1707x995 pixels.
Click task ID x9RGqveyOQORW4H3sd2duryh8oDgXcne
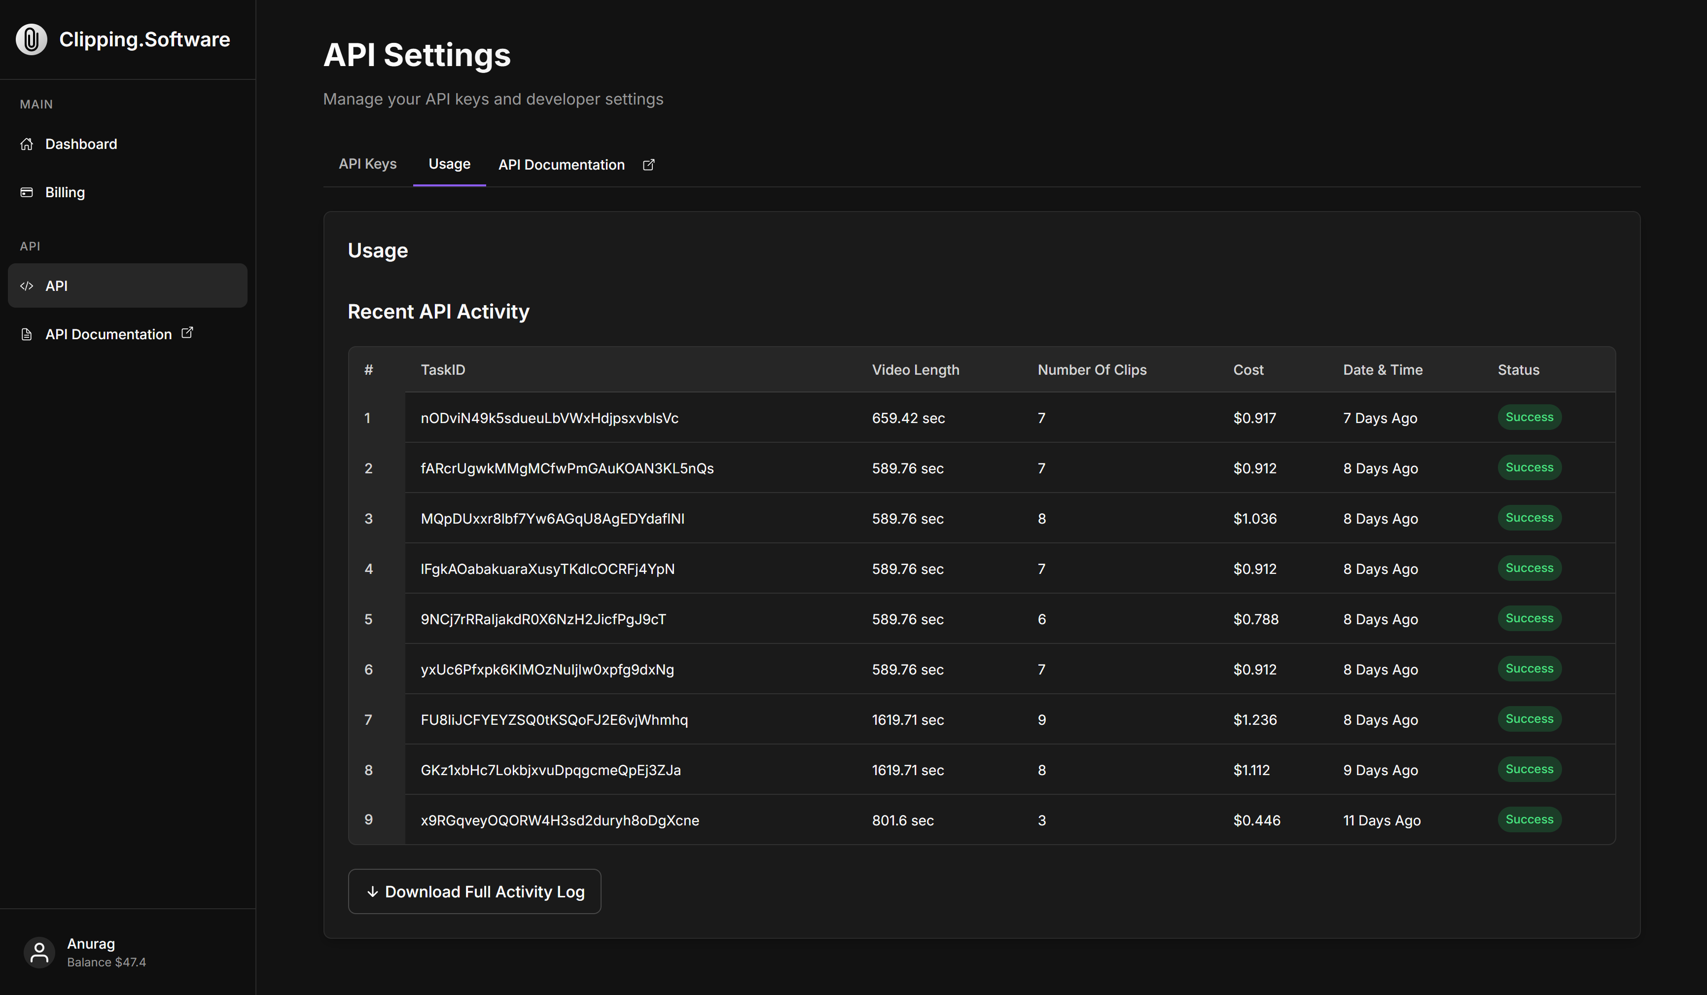point(560,820)
